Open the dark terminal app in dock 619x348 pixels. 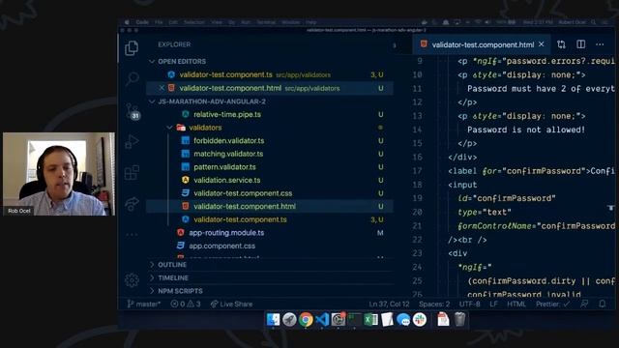pyautogui.click(x=355, y=319)
